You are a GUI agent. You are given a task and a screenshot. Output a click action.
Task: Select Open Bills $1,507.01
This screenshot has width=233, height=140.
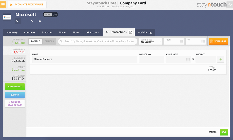click(x=15, y=51)
